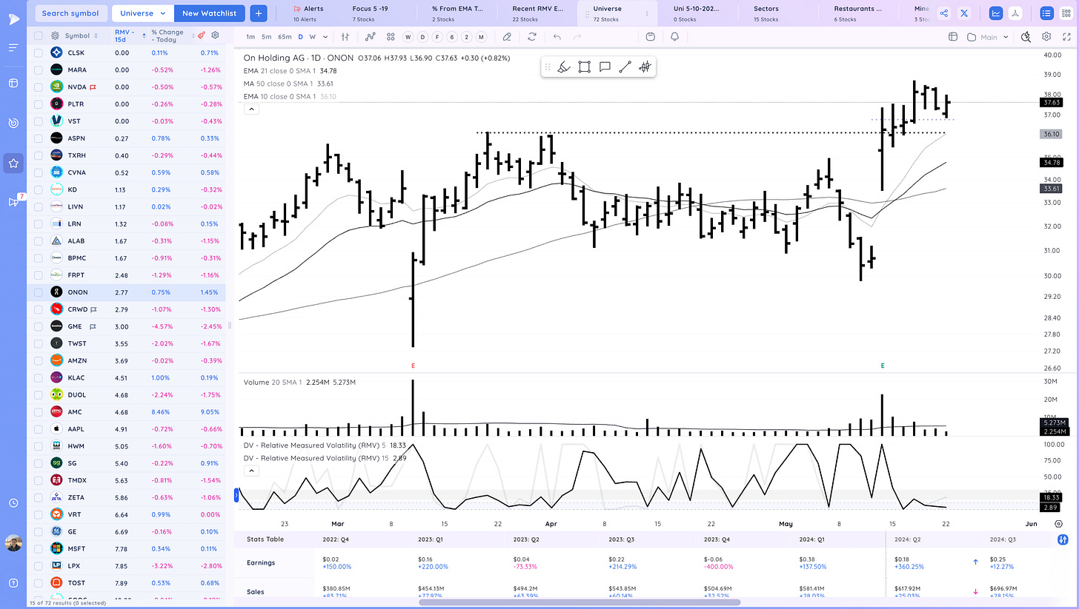Open Recent RMV watchlist tab
1079x609 pixels.
tap(537, 13)
